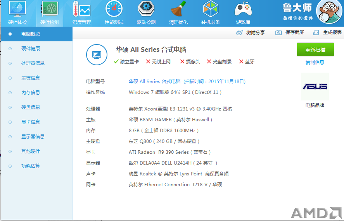344x221 pixels.
Task: Click the Realtek sound card value
Action: (178, 174)
